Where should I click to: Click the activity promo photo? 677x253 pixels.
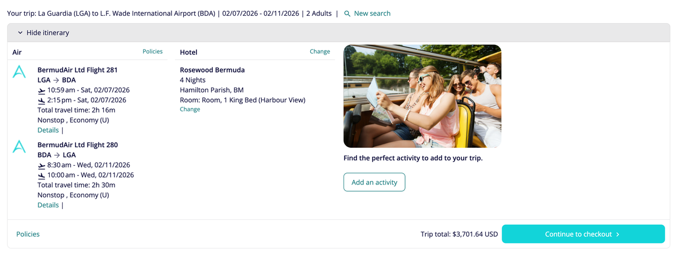coord(422,96)
